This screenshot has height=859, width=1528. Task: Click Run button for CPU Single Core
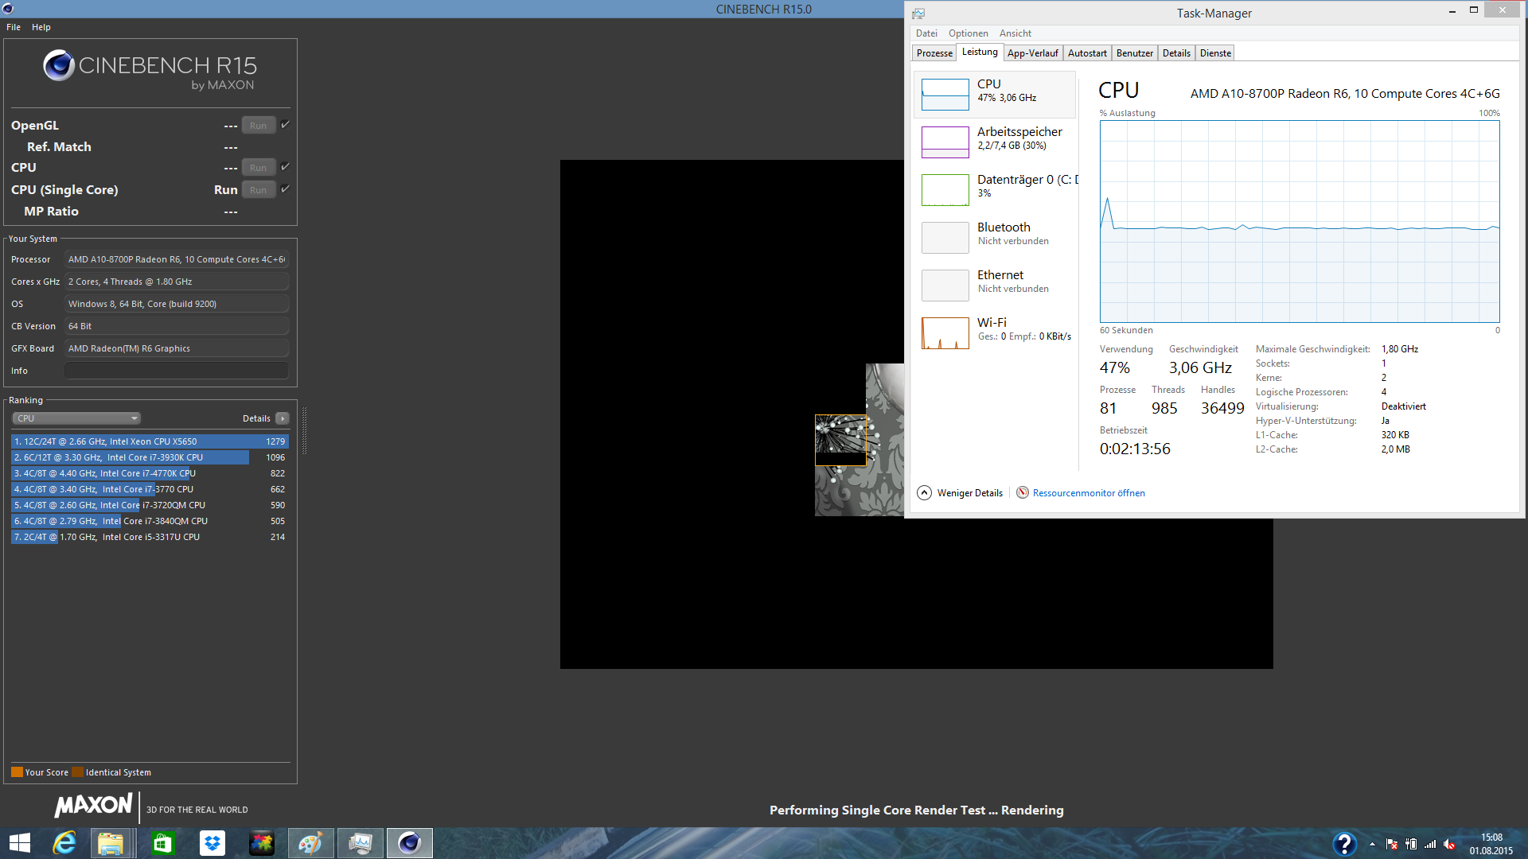click(259, 190)
